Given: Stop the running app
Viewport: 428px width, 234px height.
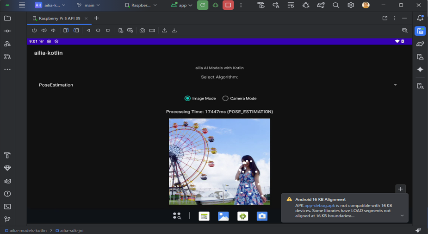Looking at the screenshot, I should tap(228, 5).
